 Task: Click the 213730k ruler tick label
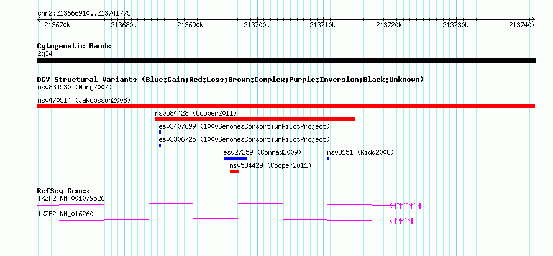pos(455,25)
